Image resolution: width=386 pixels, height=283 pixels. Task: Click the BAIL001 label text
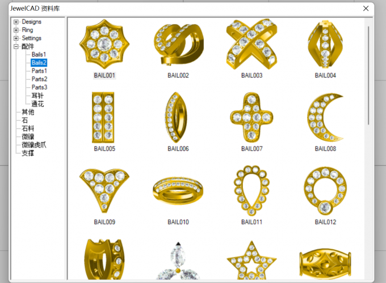click(104, 75)
